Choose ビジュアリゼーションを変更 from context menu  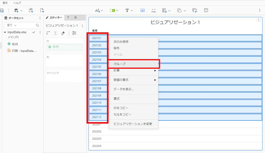click(133, 124)
